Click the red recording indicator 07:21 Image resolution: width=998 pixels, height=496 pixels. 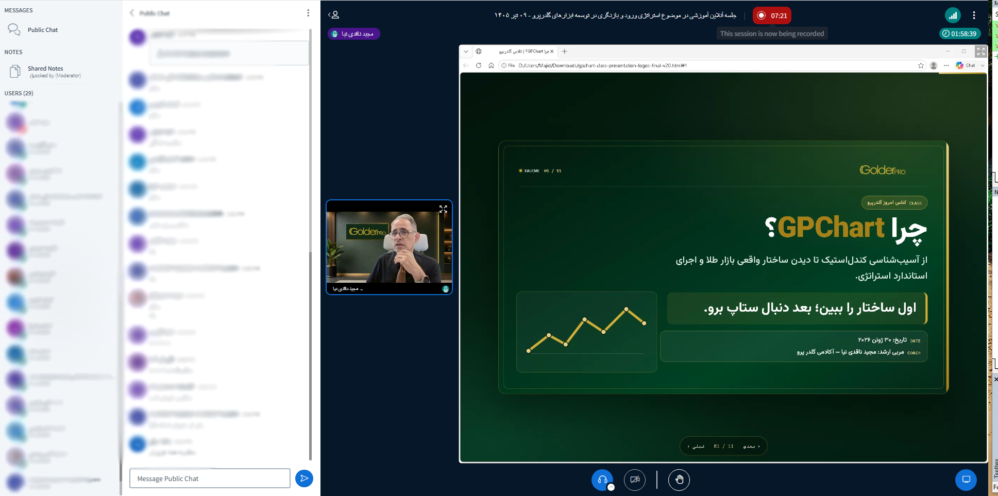(x=772, y=15)
